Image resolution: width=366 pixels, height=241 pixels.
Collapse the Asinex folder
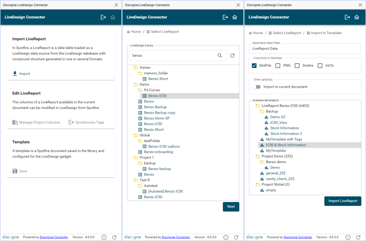coord(136,68)
